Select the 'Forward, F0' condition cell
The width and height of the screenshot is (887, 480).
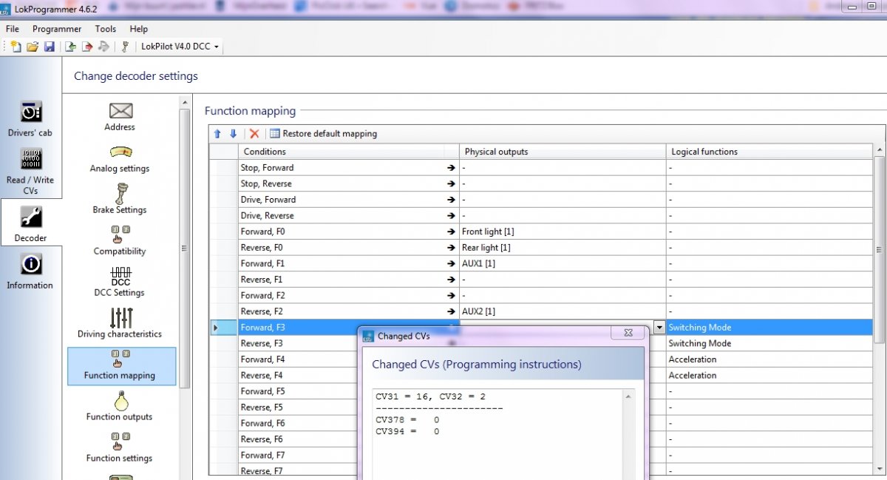349,231
